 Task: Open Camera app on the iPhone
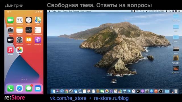[x=10, y=30]
